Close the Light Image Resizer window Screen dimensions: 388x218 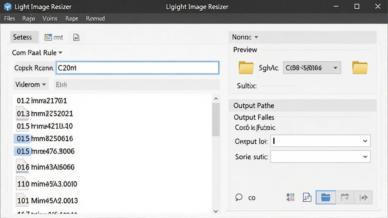(378, 7)
